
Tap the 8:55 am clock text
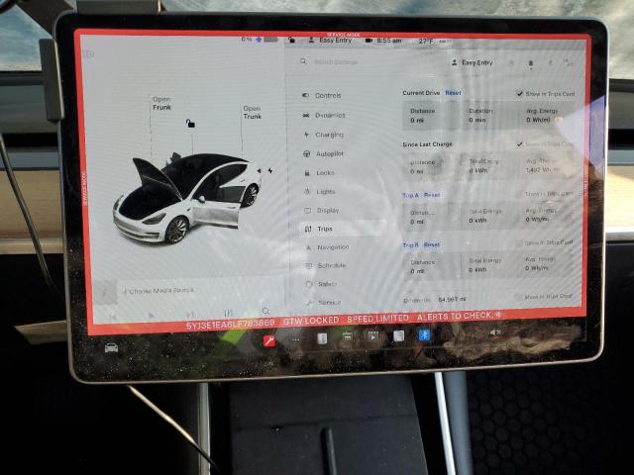pos(389,41)
